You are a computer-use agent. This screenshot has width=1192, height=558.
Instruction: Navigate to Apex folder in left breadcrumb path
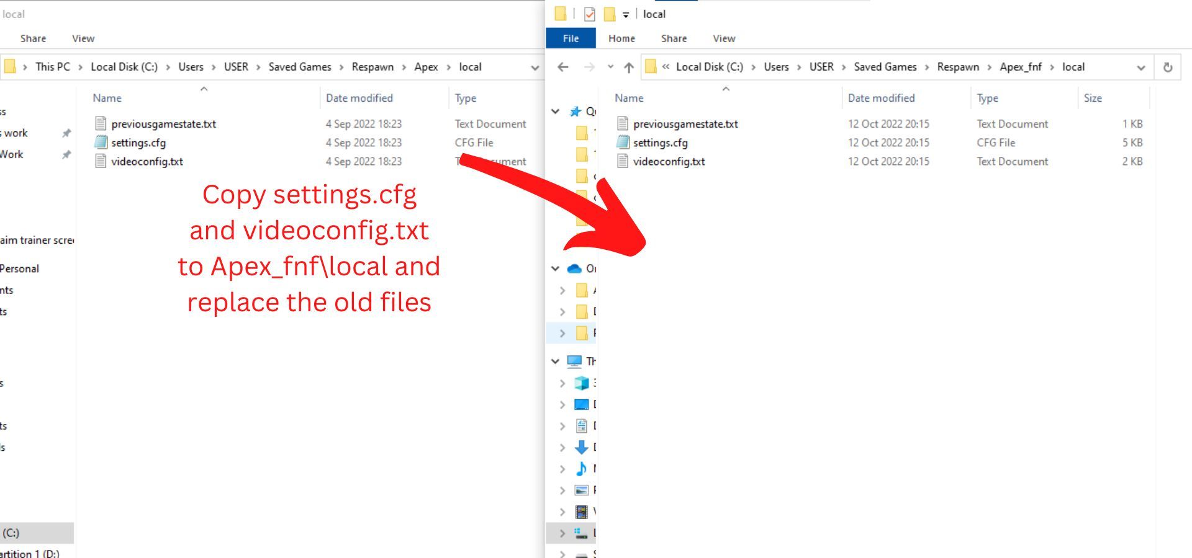tap(426, 67)
